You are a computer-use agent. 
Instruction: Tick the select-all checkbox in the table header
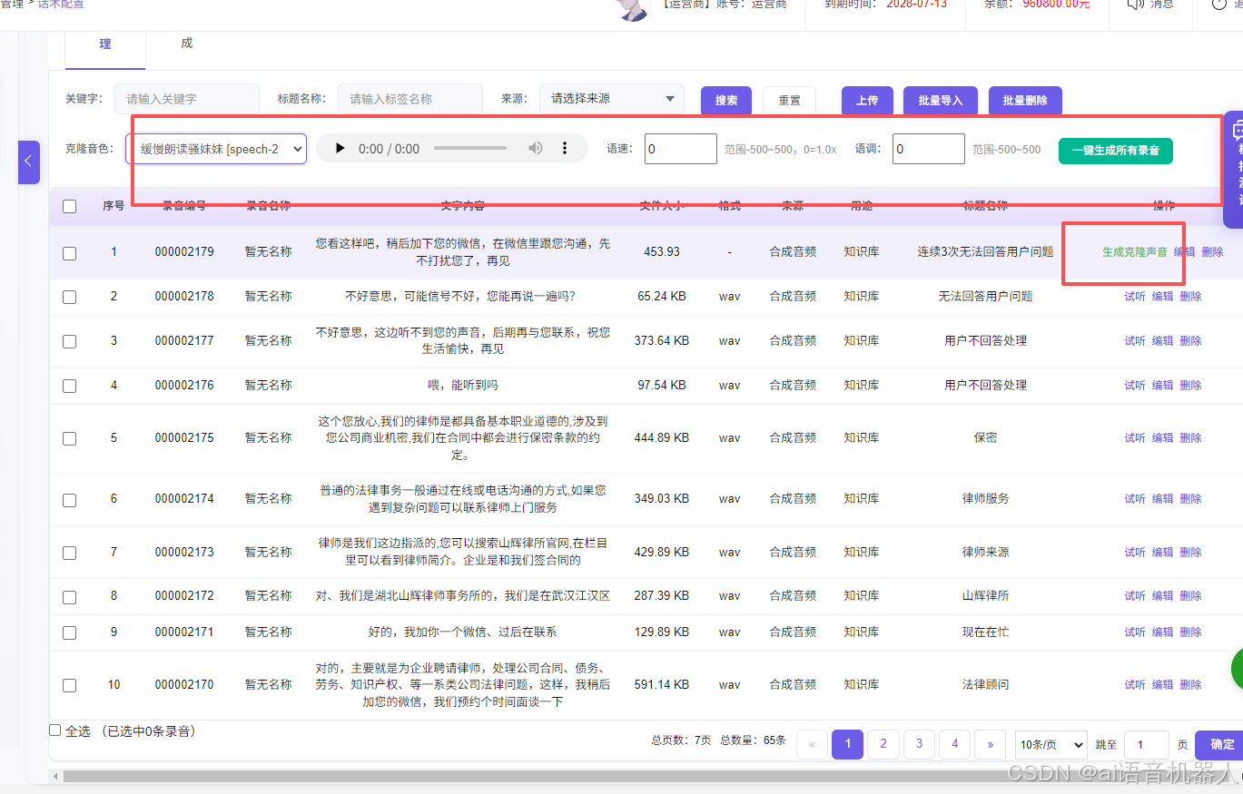tap(70, 206)
